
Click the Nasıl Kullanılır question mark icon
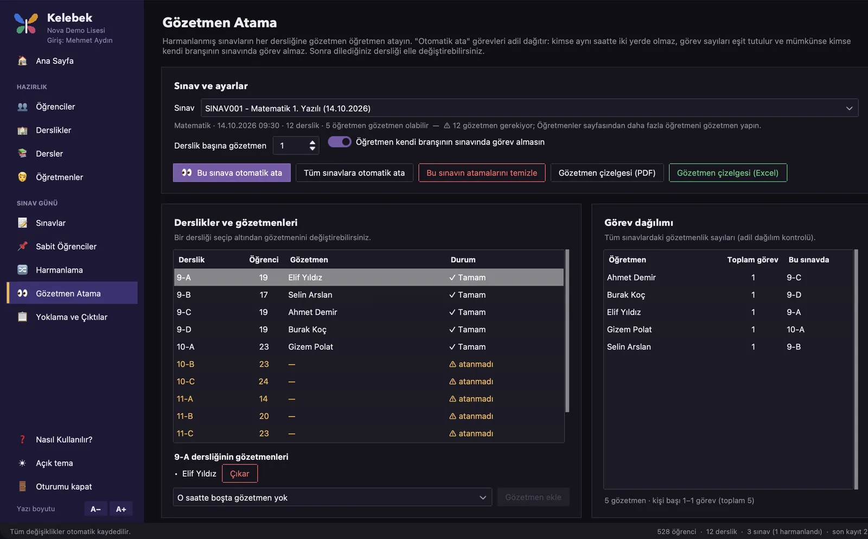tap(22, 439)
